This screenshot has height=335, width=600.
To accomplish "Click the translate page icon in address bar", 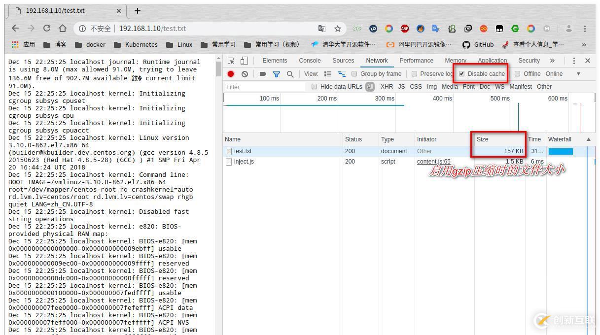I will [x=322, y=29].
